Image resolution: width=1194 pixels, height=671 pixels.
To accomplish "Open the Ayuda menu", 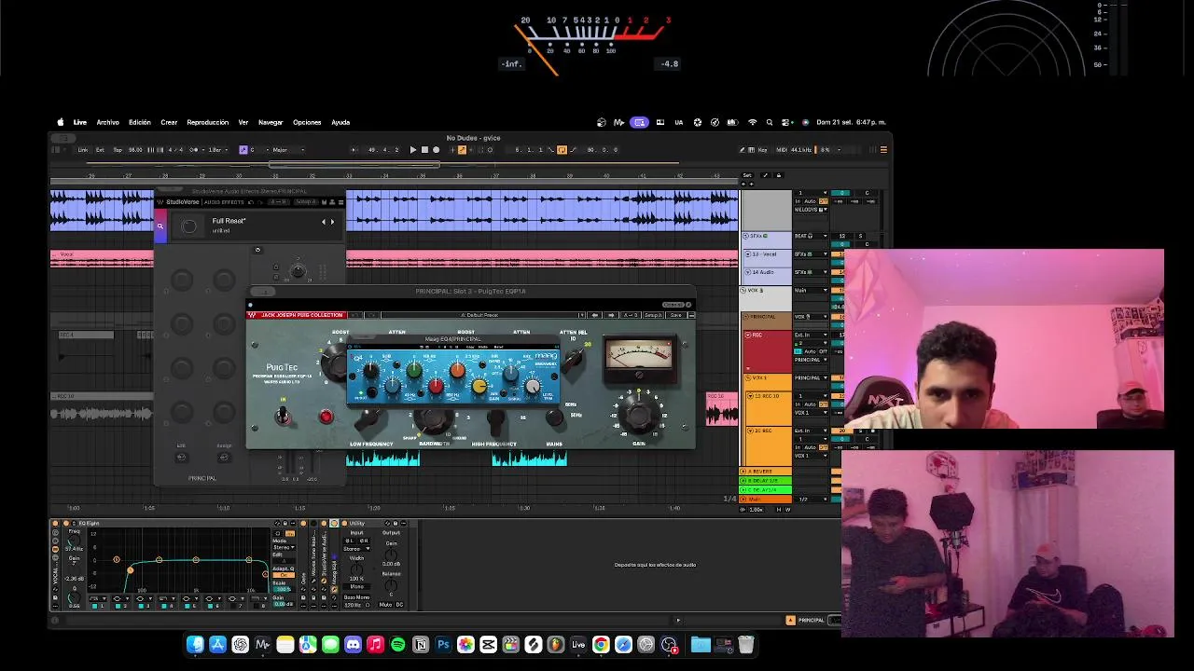I will (340, 122).
